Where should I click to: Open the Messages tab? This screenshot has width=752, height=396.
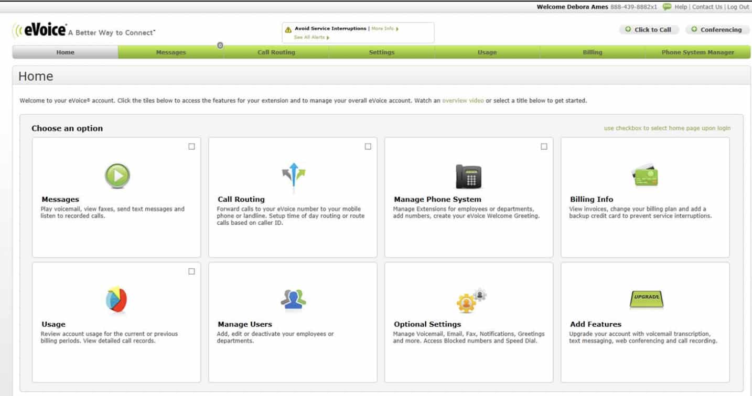click(x=171, y=52)
